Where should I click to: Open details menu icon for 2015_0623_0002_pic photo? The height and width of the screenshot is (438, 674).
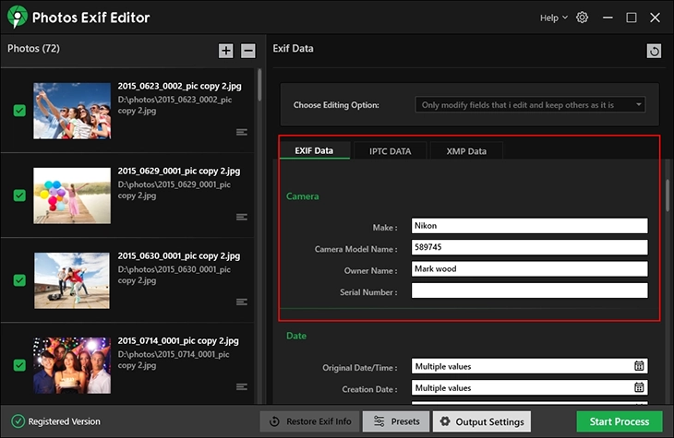(242, 132)
